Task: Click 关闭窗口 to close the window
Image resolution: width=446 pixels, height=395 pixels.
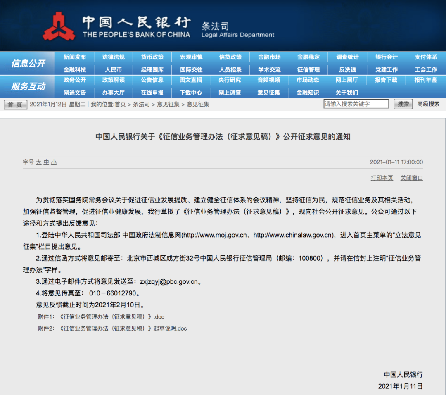Action: click(411, 178)
